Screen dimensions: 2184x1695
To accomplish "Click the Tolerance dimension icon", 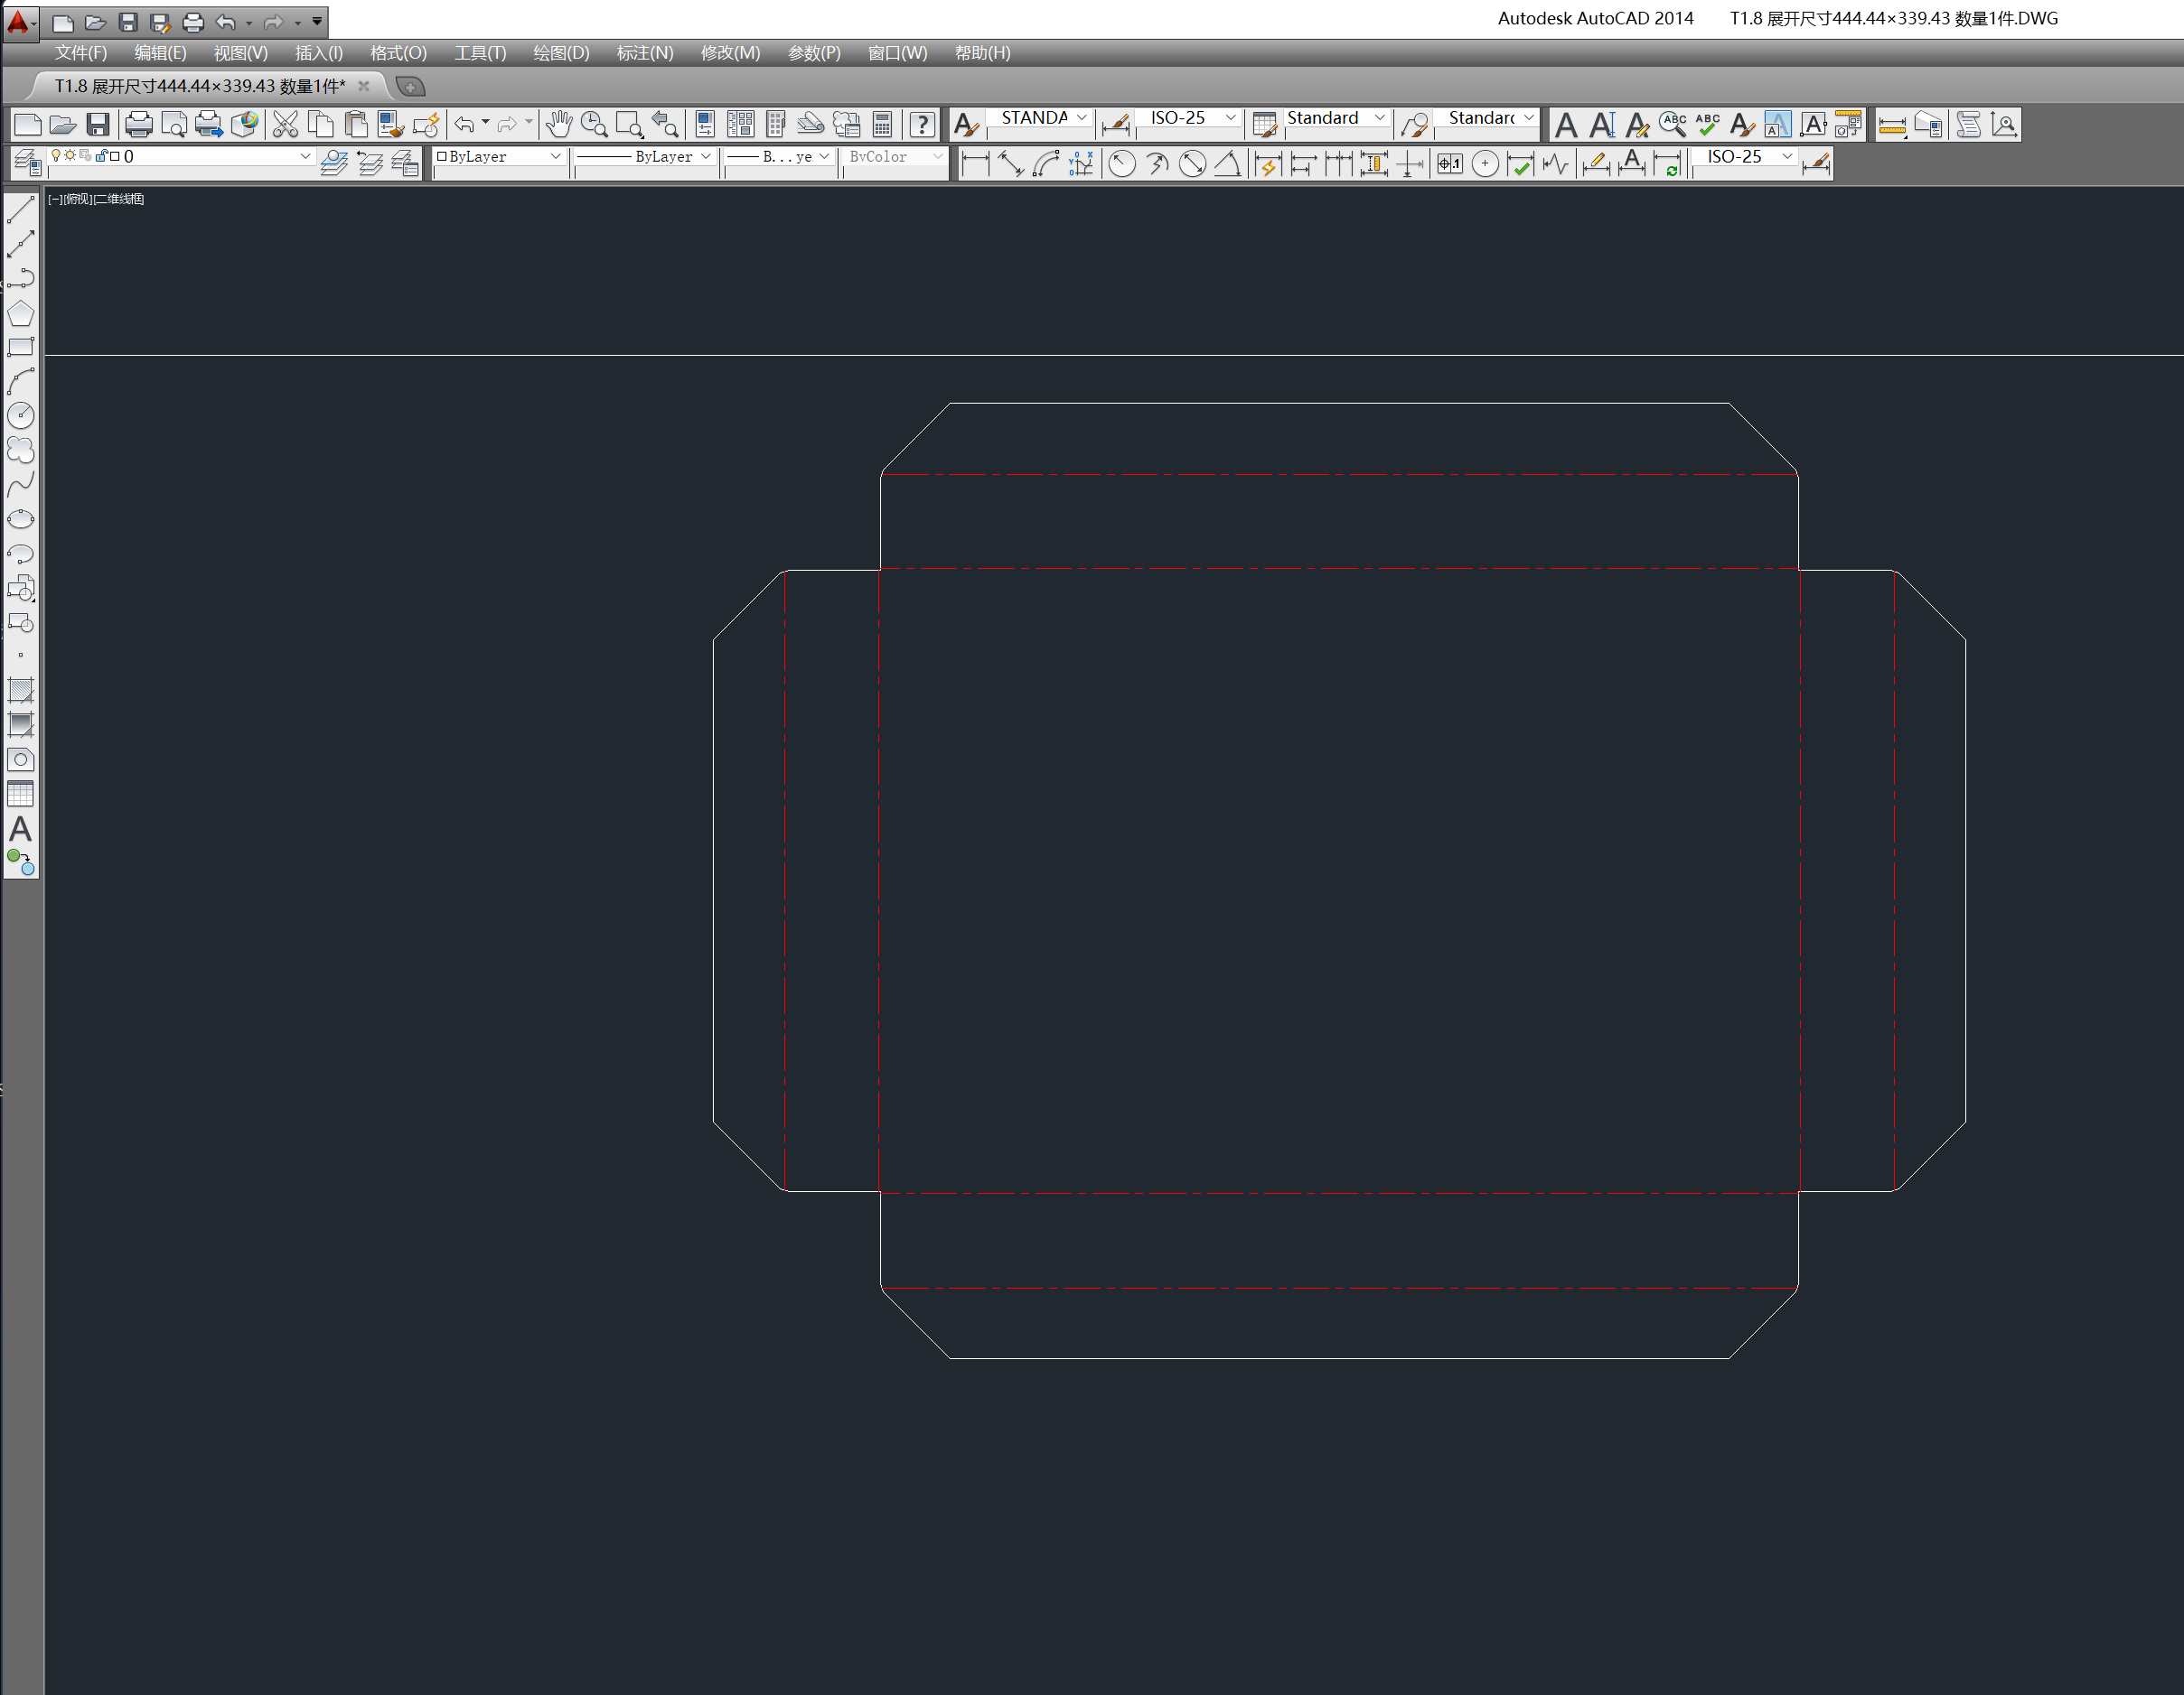I will click(x=1449, y=163).
